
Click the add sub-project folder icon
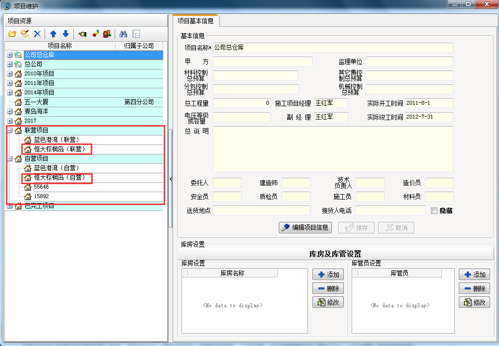(25, 34)
